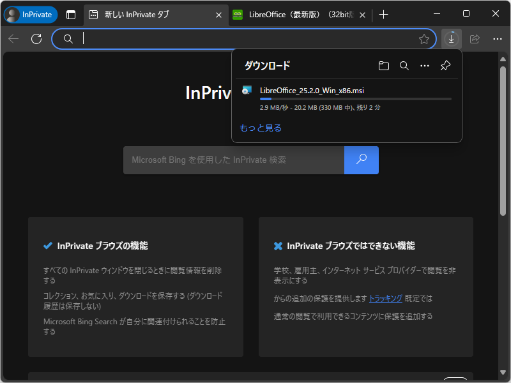Reload the current page
This screenshot has width=511, height=383.
click(36, 39)
